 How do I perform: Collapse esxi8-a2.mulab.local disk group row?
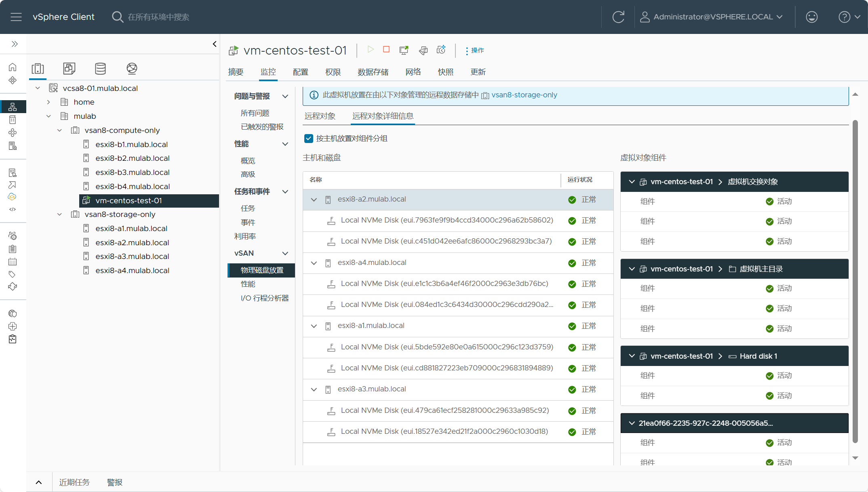(x=314, y=200)
